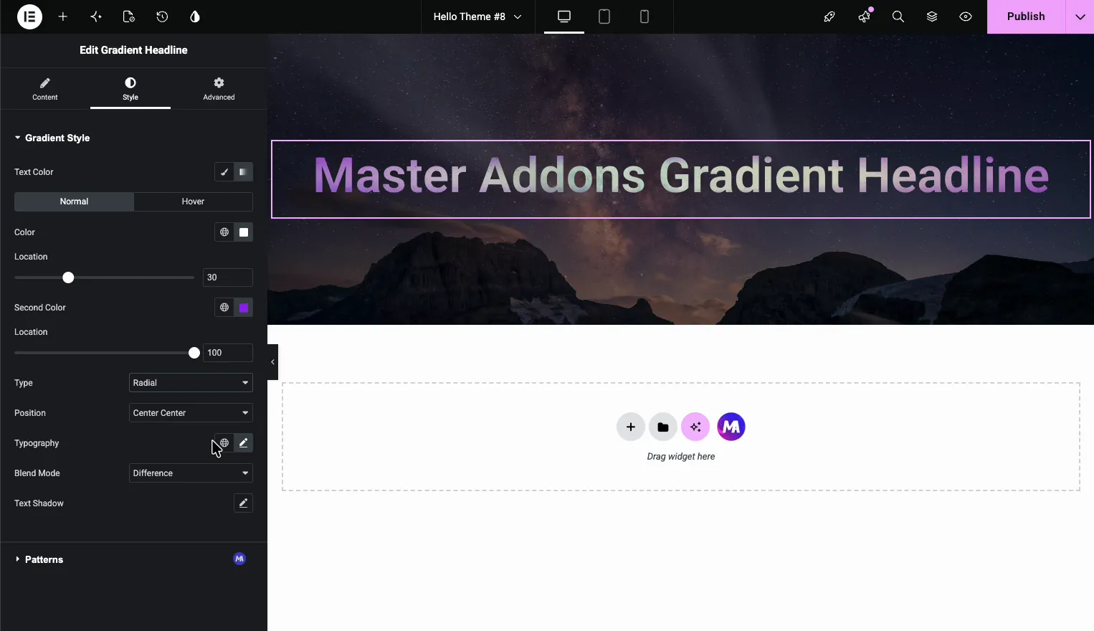Screen dimensions: 1094x631
Task: Open Publish options dropdown arrow
Action: click(1080, 16)
